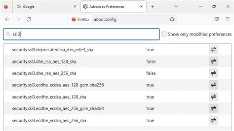
Task: Click true value of deprecated.rsa_des_ede3_sha
Action: [x=150, y=50]
